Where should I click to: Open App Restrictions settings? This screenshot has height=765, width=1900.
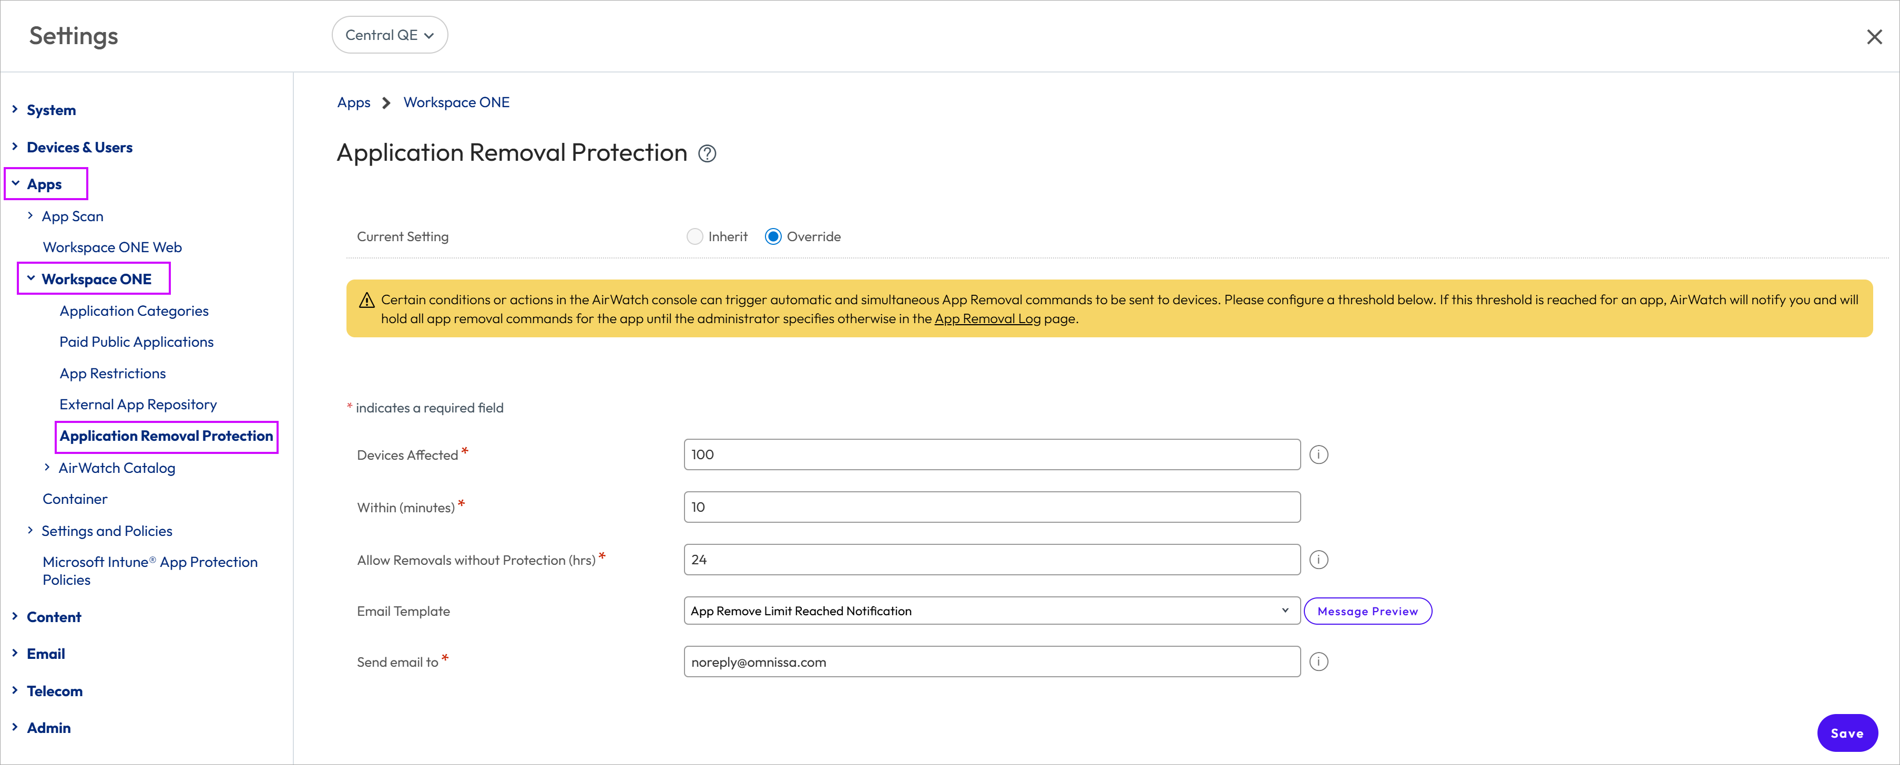point(113,374)
